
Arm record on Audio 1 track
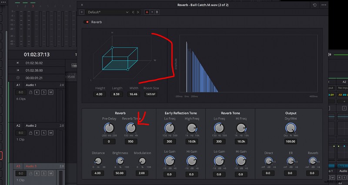pyautogui.click(x=37, y=92)
